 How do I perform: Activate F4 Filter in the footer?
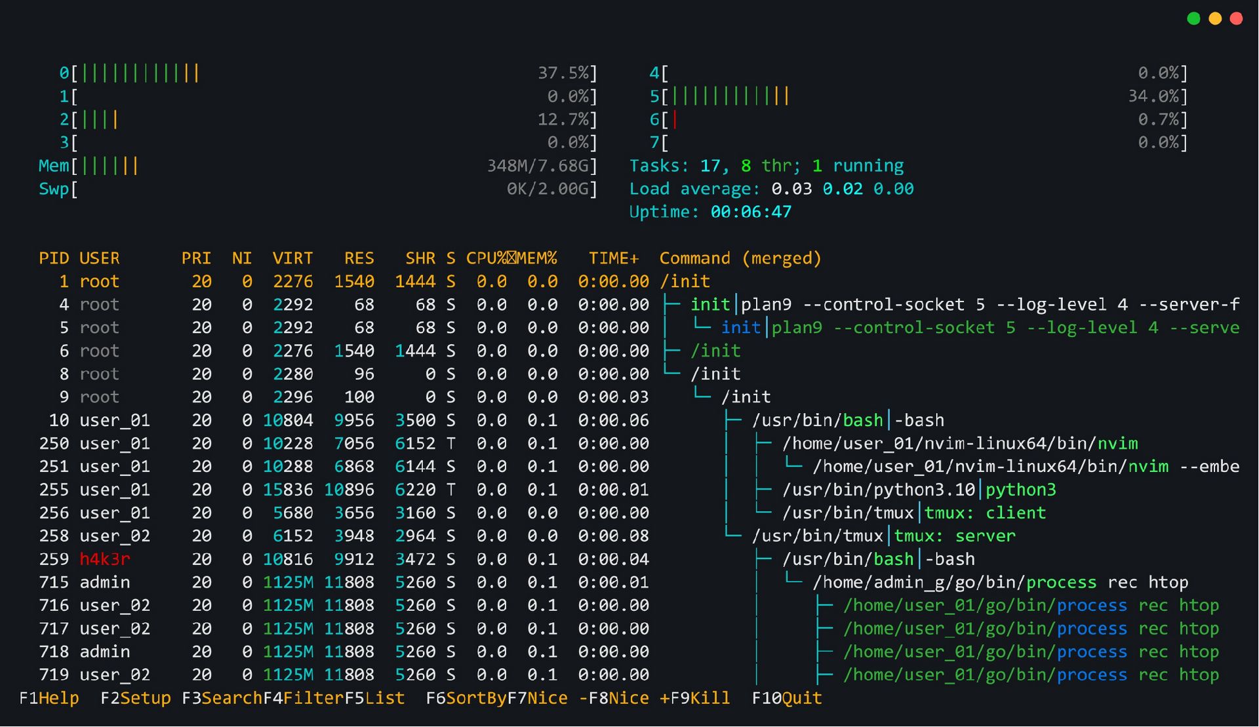tap(303, 698)
